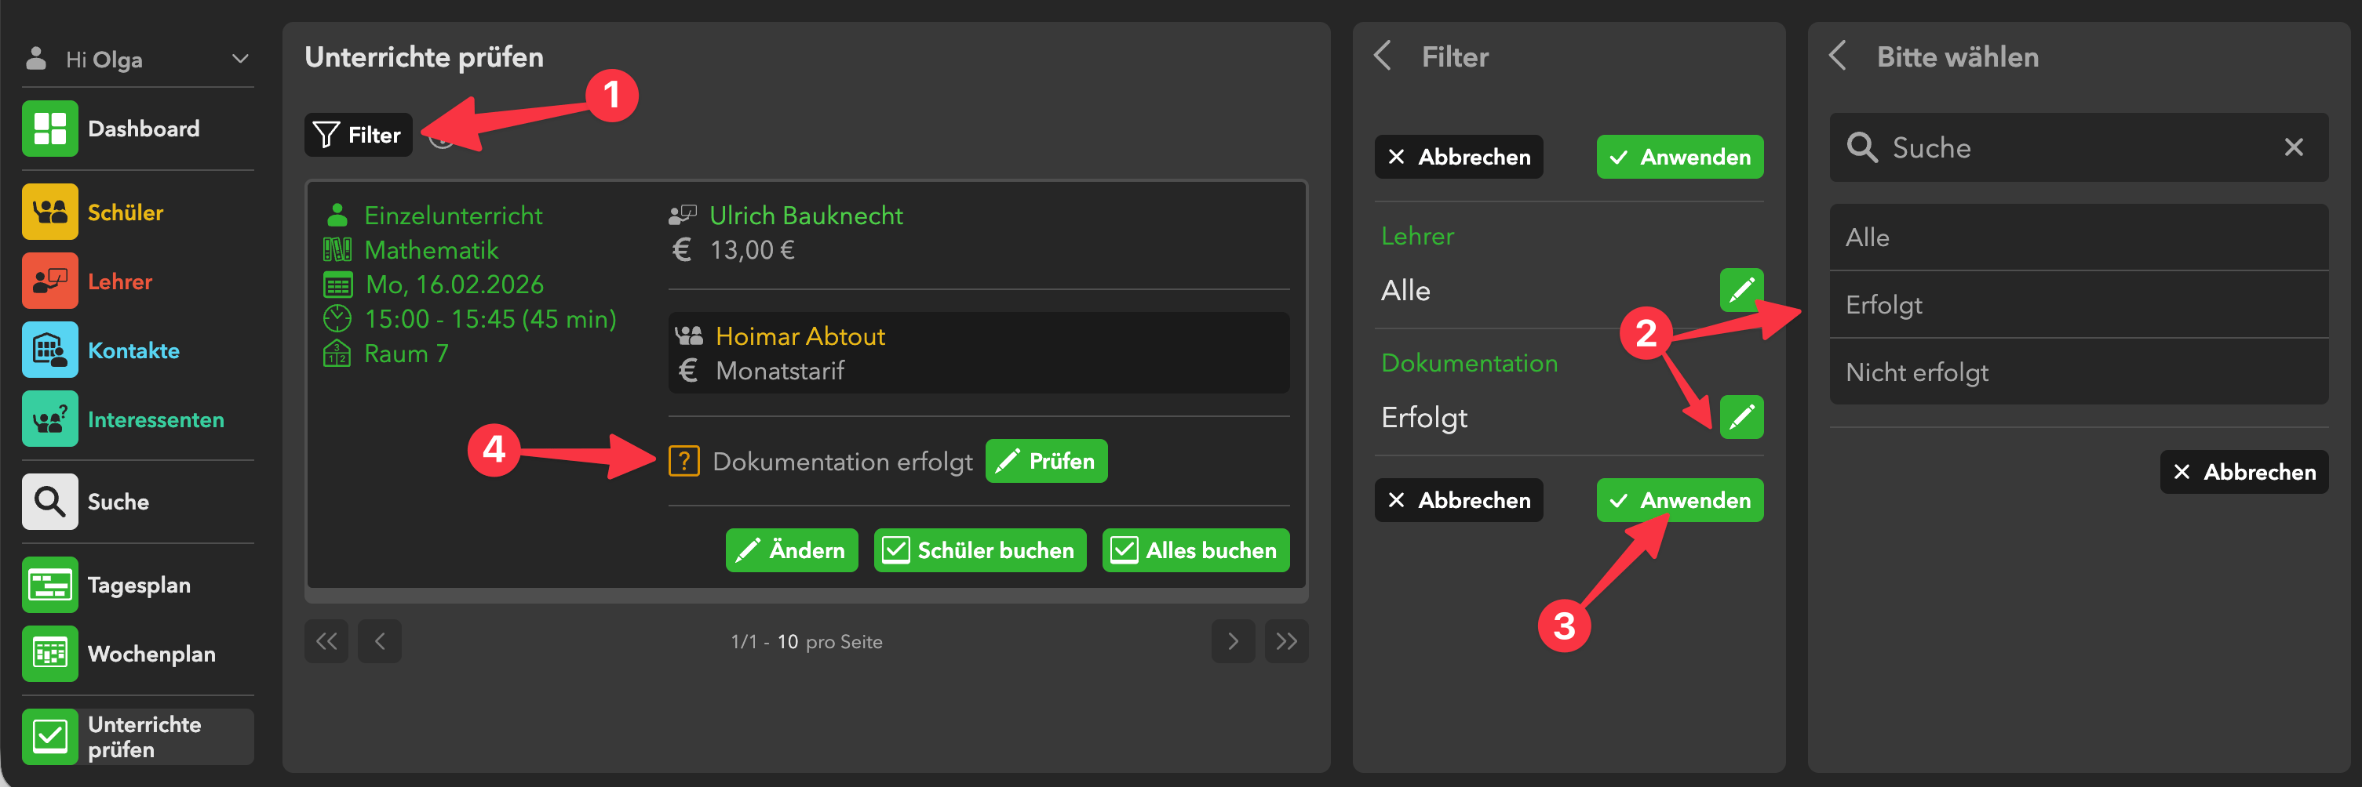Open the Tagesplan icon
This screenshot has height=787, width=2362.
pyautogui.click(x=49, y=585)
